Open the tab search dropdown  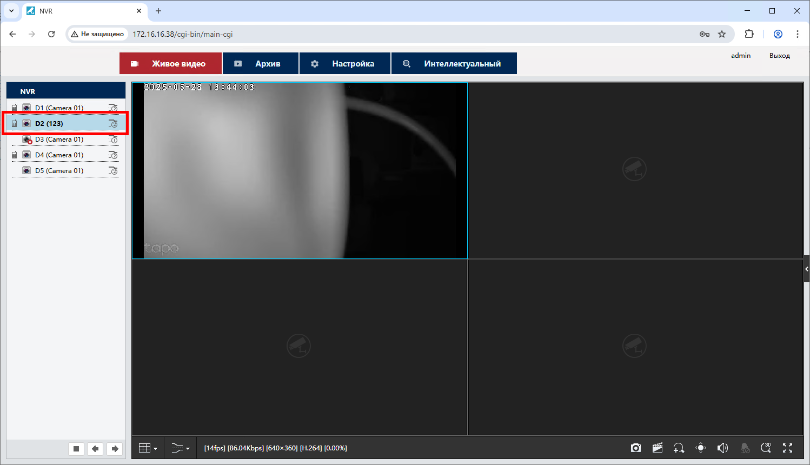(11, 11)
